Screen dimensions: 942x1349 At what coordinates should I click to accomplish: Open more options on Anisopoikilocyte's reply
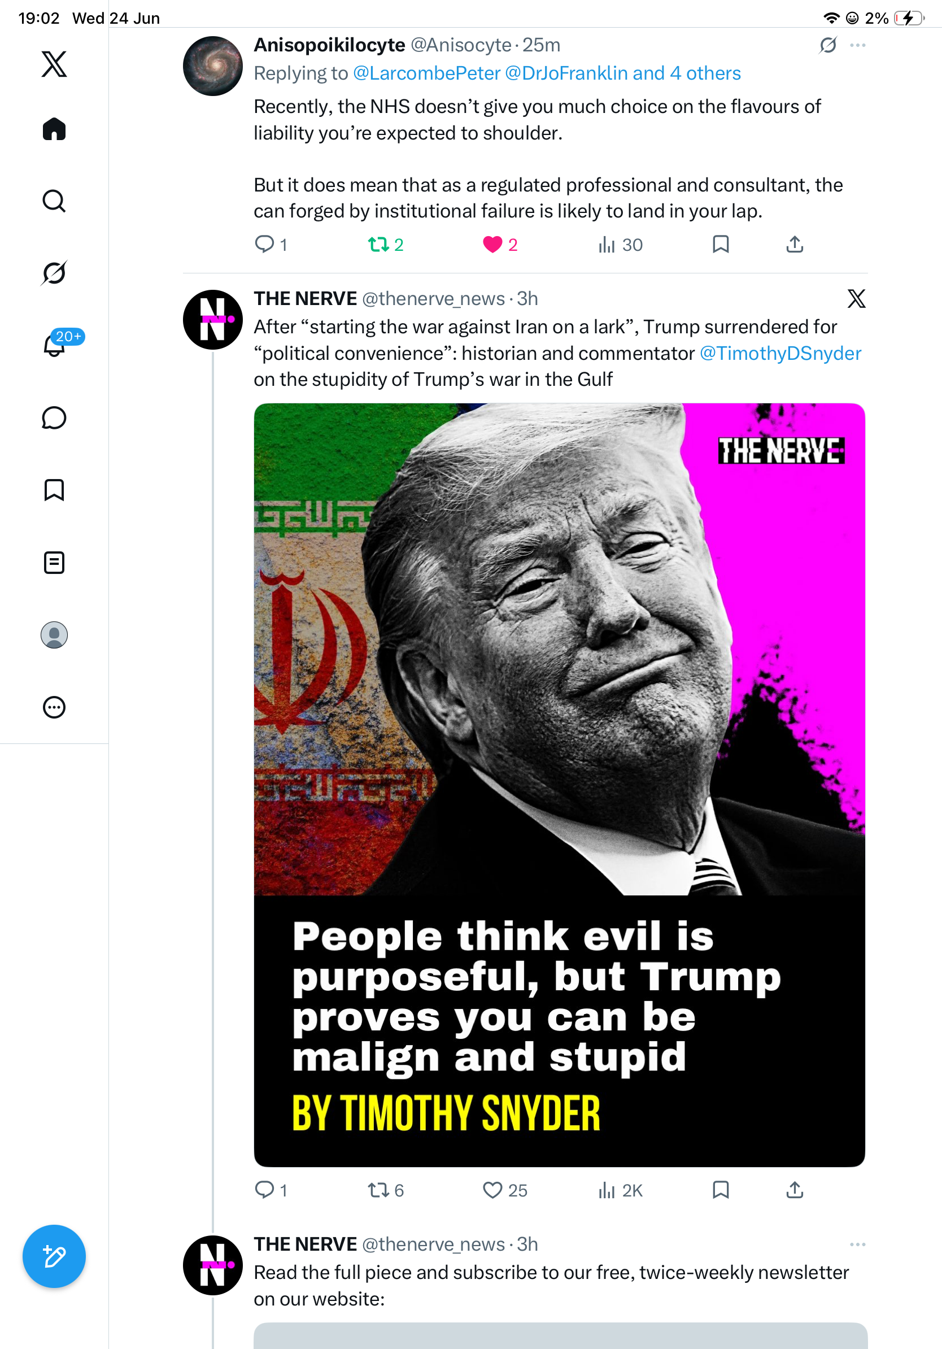coord(857,45)
